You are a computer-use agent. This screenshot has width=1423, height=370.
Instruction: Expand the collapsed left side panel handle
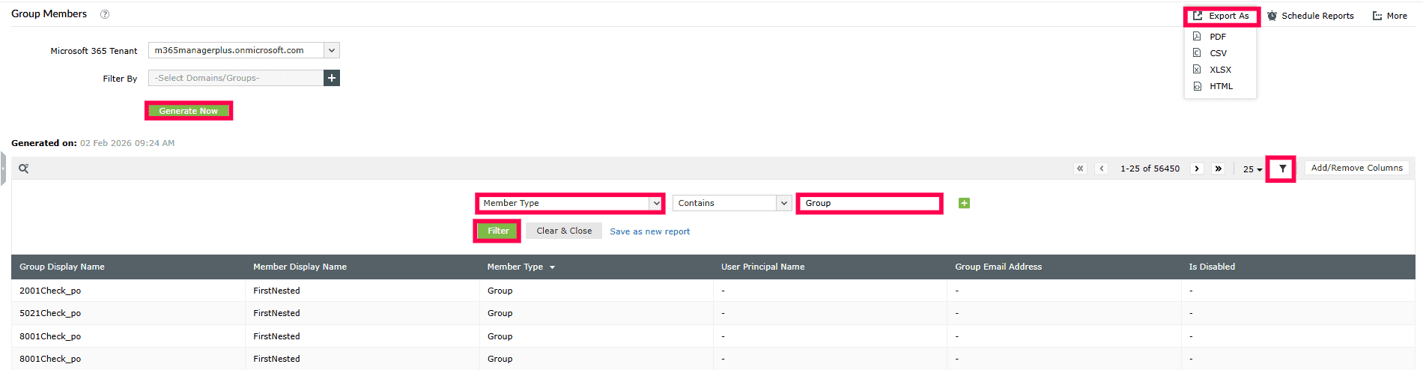pos(3,169)
